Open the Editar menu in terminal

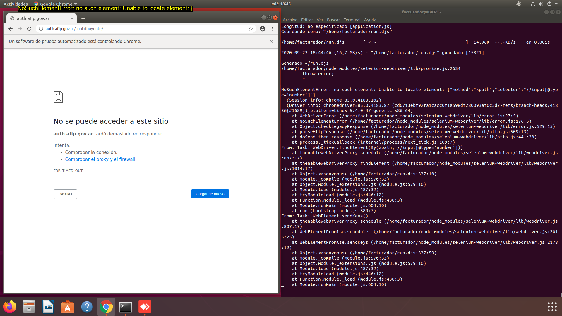coord(307,20)
